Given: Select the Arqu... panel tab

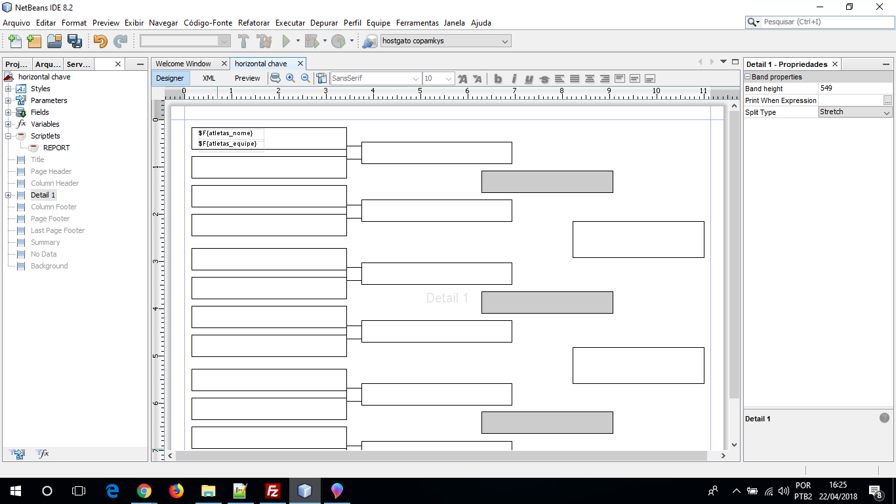Looking at the screenshot, I should coord(48,64).
